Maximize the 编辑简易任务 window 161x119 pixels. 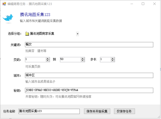tap(143, 4)
